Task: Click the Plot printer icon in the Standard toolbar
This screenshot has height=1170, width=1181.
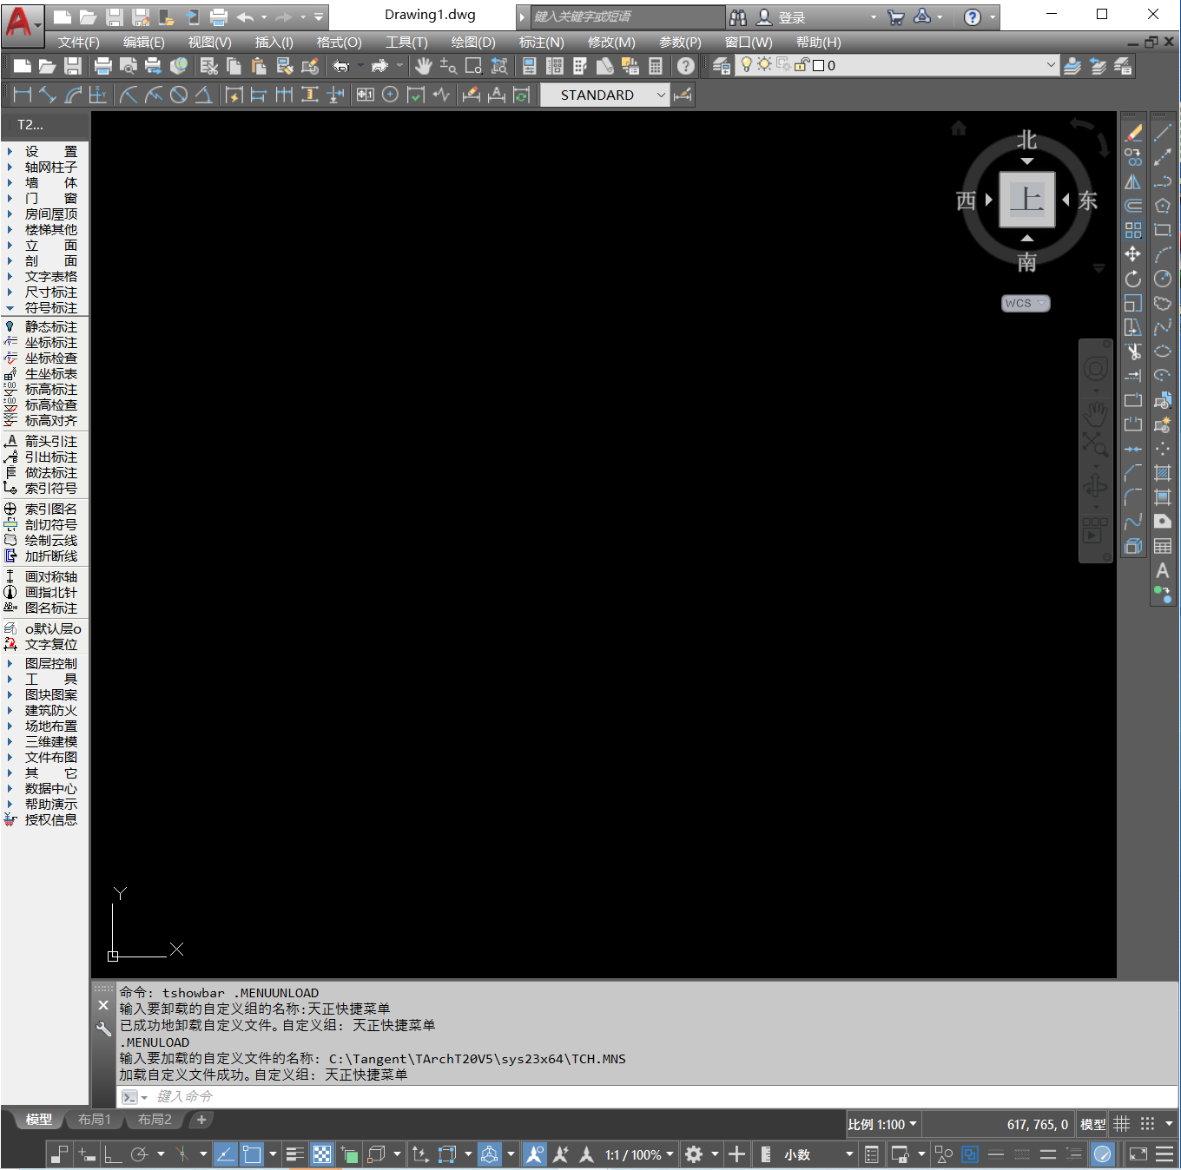Action: (x=102, y=66)
